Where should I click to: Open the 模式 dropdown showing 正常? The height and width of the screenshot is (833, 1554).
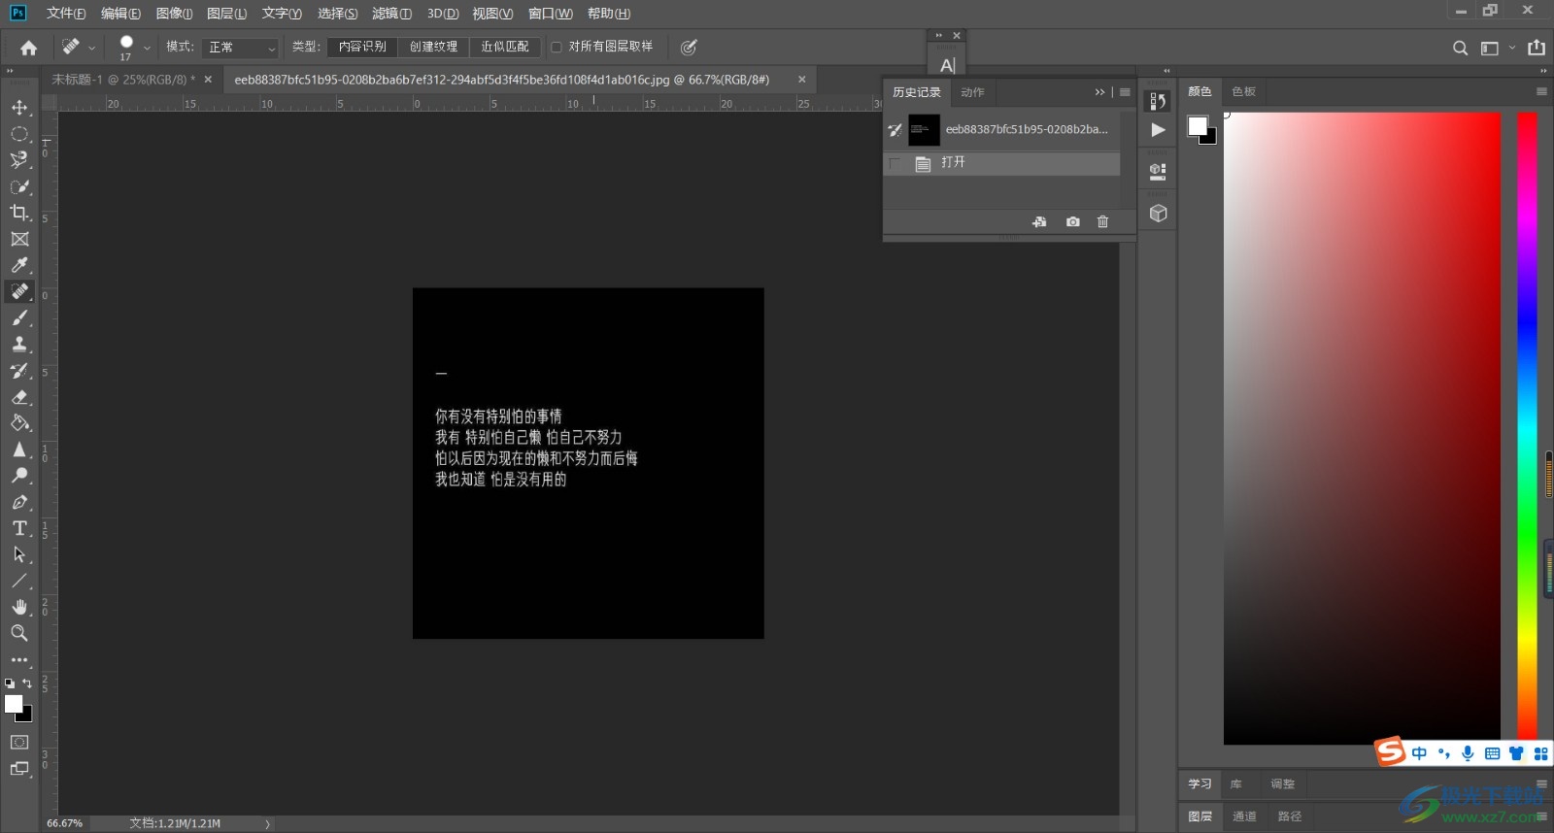(x=242, y=47)
